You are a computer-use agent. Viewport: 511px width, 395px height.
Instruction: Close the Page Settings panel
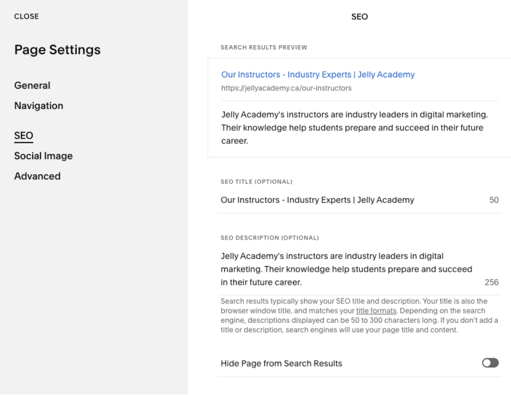pos(26,16)
